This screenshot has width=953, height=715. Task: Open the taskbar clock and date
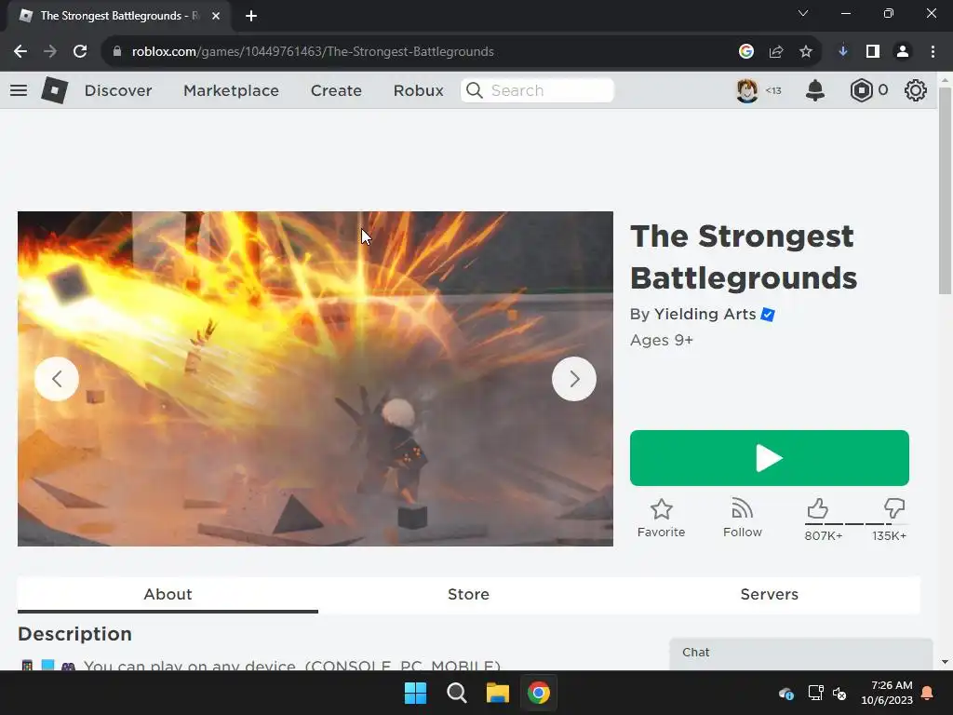887,693
